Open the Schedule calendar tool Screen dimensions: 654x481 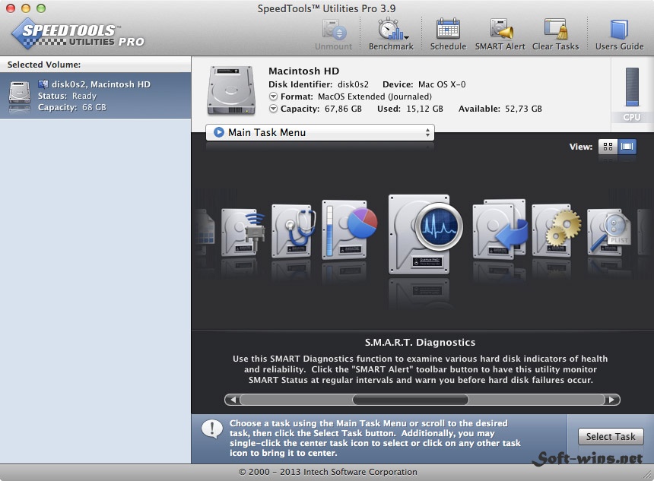click(x=448, y=34)
